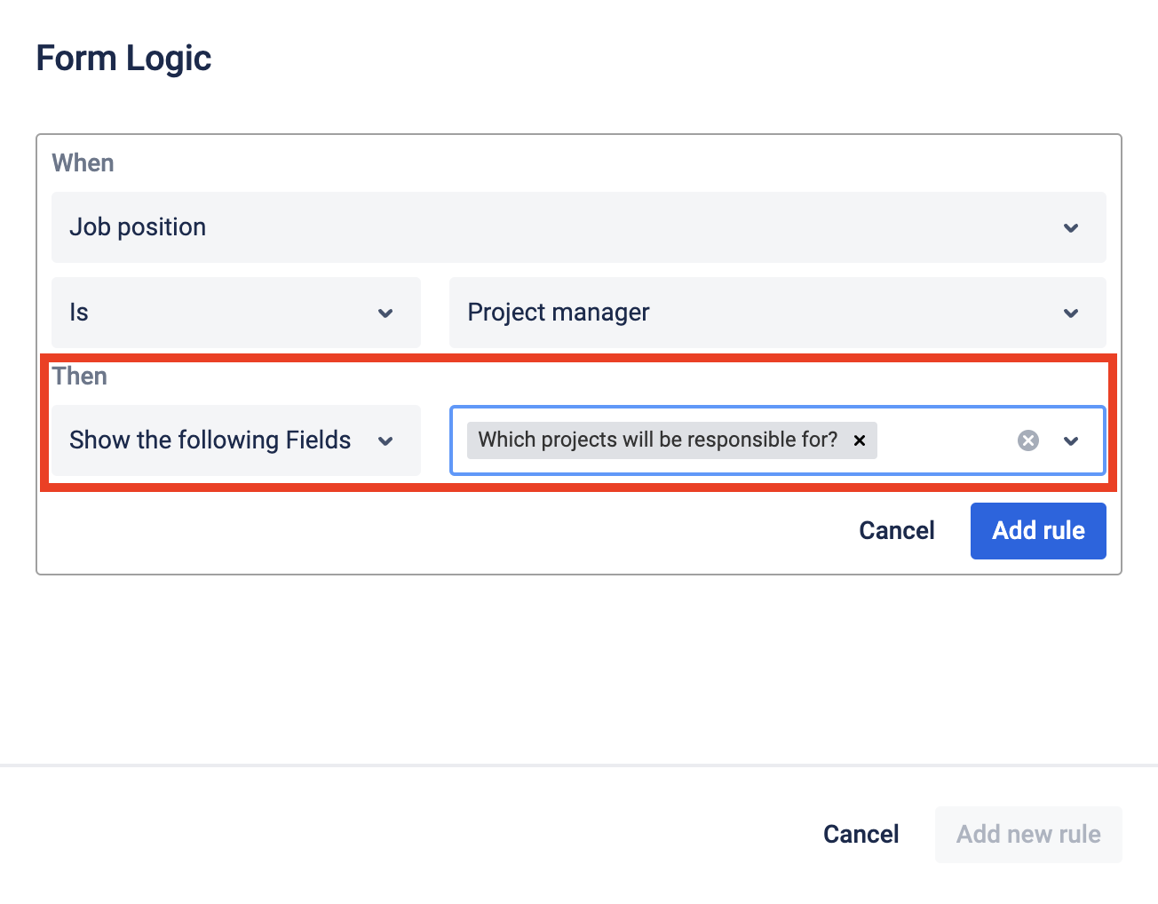Click the "Then" section label

tap(79, 377)
